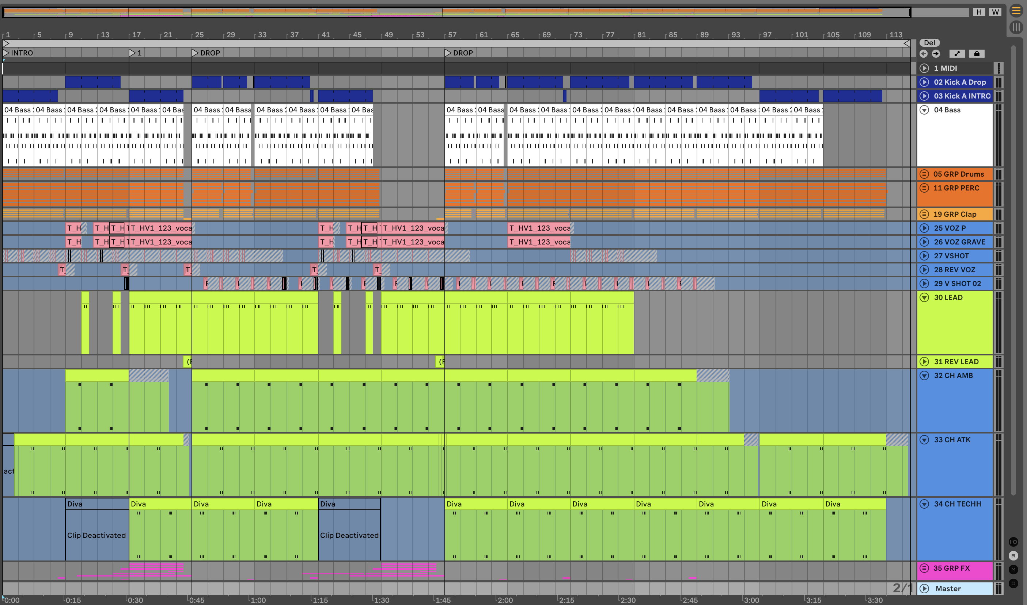Screen dimensions: 1027x605
Task: Switch to Session view vertical bars icon
Action: (1016, 28)
